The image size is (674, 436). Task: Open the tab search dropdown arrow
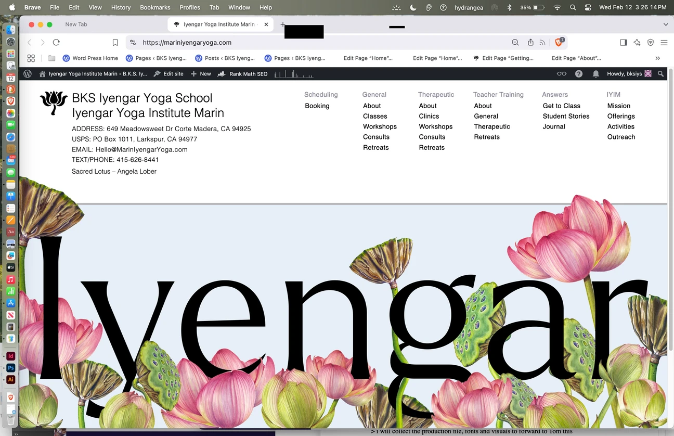tap(666, 24)
